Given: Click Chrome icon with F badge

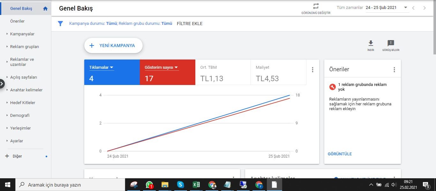Looking at the screenshot, I should click(259, 185).
